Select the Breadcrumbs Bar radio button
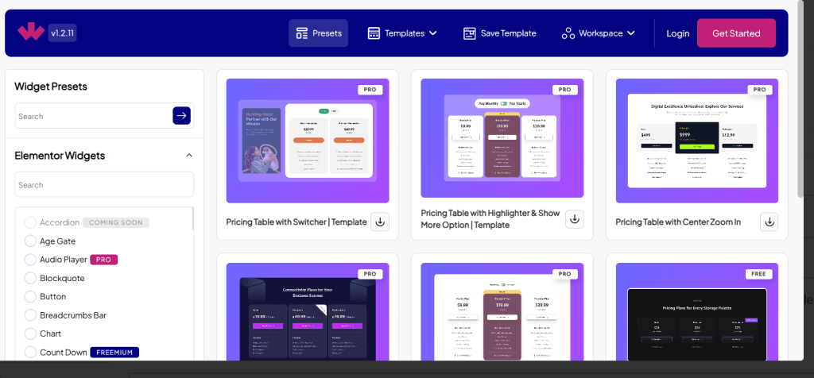814x378 pixels. pyautogui.click(x=31, y=314)
